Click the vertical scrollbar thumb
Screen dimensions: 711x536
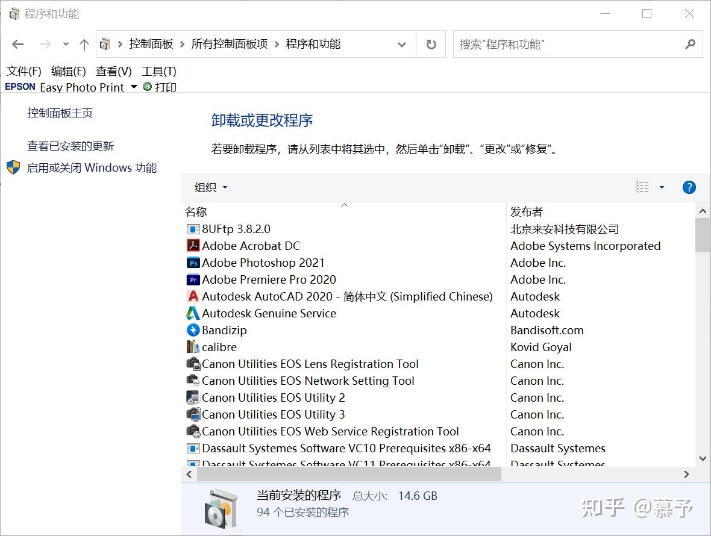click(703, 235)
